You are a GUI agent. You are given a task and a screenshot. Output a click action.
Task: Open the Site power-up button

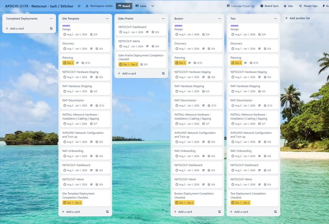click(x=288, y=6)
